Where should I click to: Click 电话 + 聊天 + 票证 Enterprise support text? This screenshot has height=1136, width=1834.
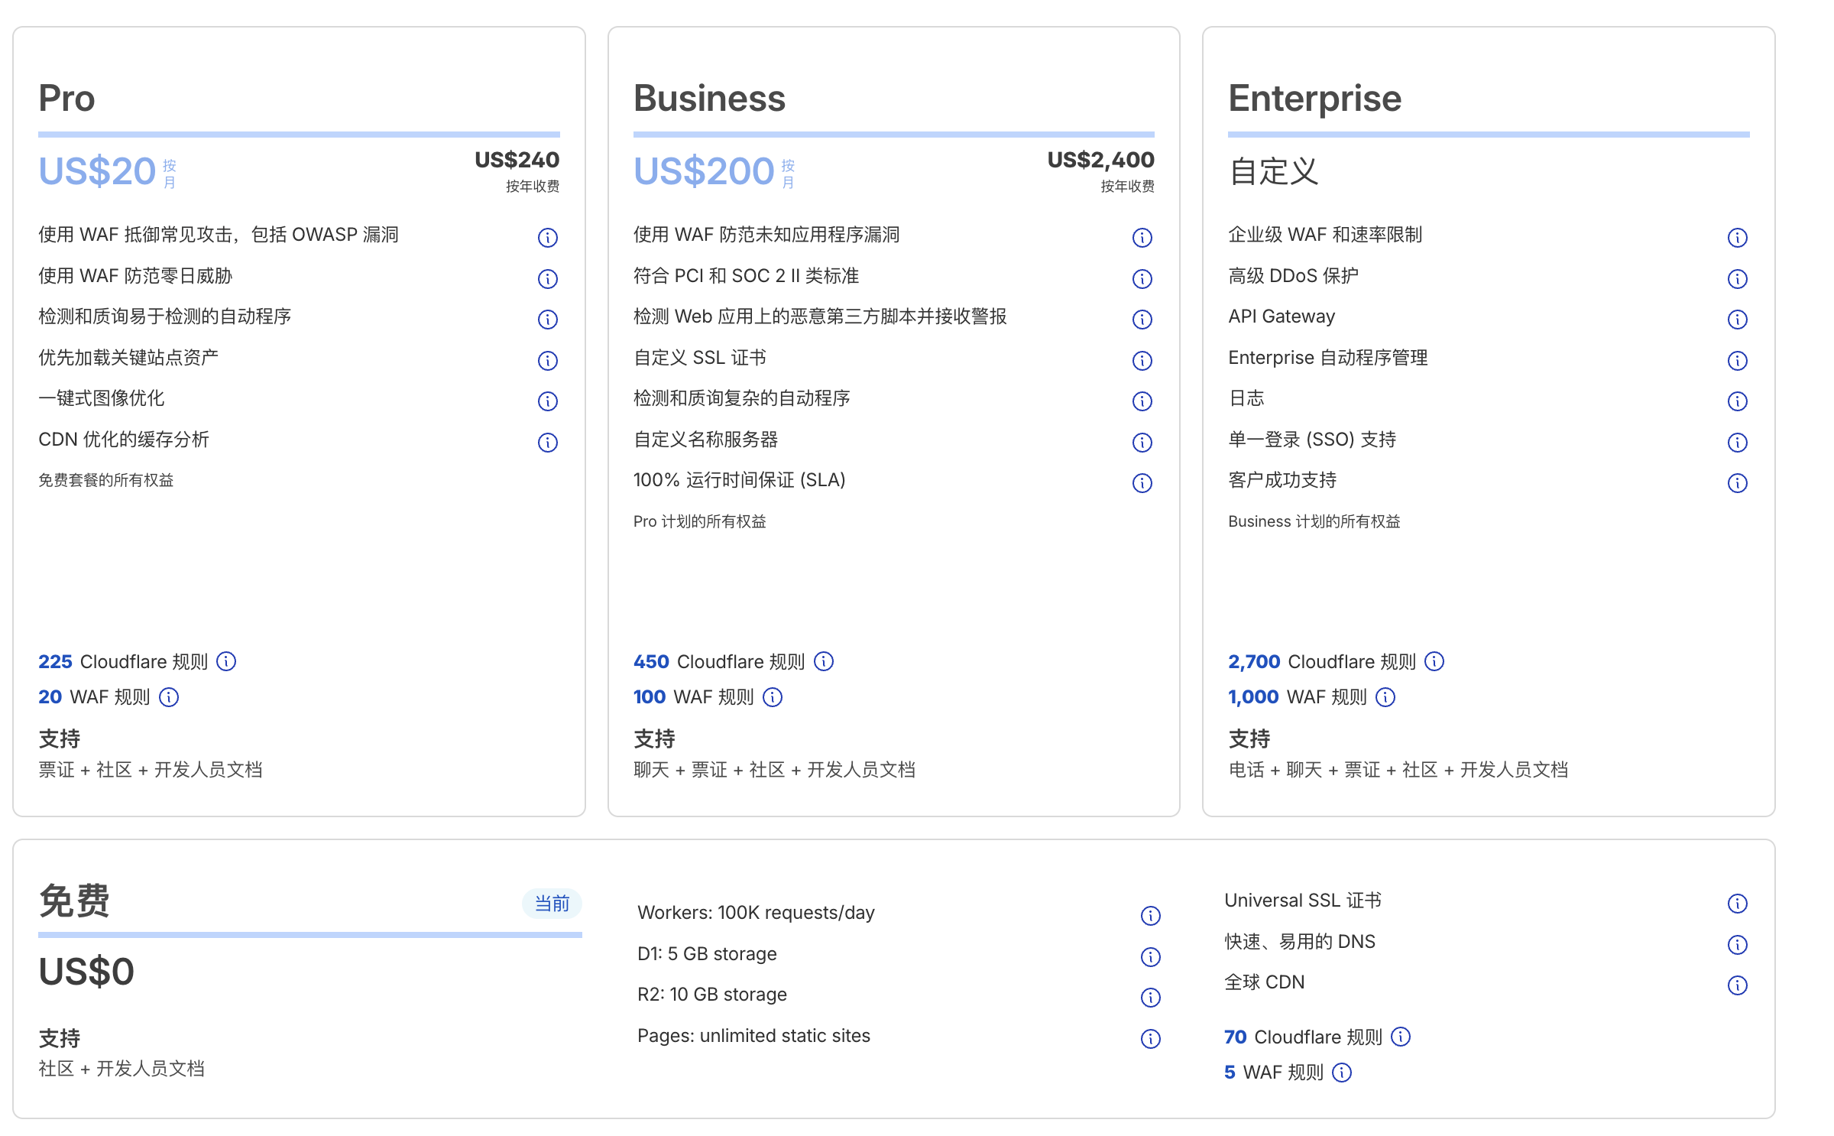pos(1398,770)
